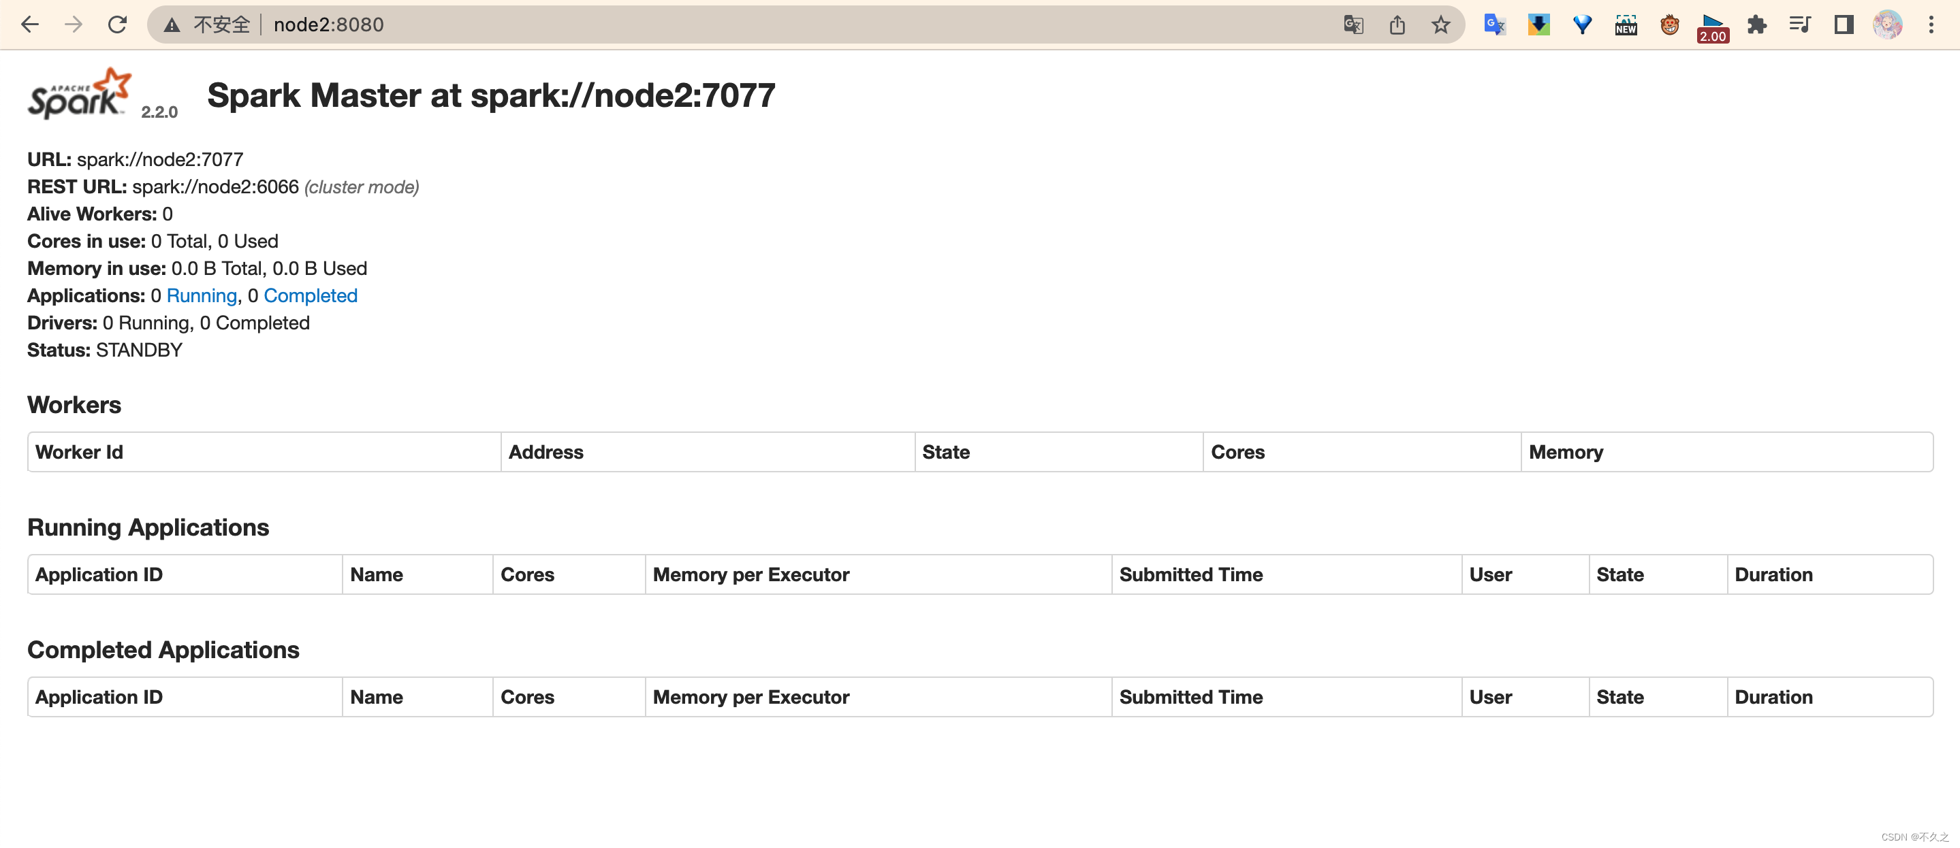Click the Spark version text 2.2.0
1960x848 pixels.
coord(159,112)
